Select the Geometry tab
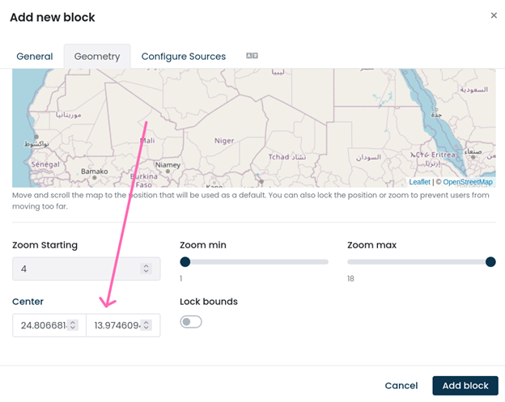This screenshot has width=505, height=402. pos(97,57)
